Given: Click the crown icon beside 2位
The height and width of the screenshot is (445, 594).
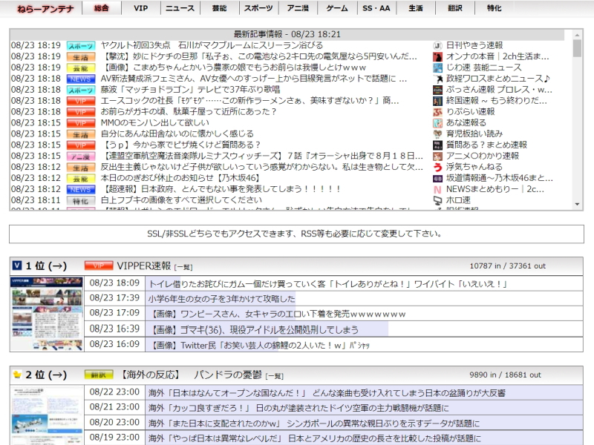Looking at the screenshot, I should point(16,375).
